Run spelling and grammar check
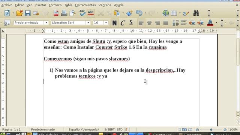The height and width of the screenshot is (135, 240). click(x=82, y=13)
